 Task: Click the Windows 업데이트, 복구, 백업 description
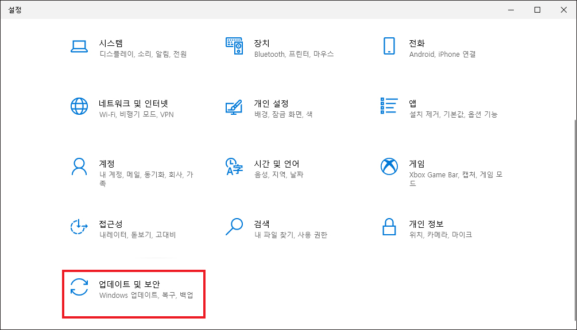(x=146, y=295)
